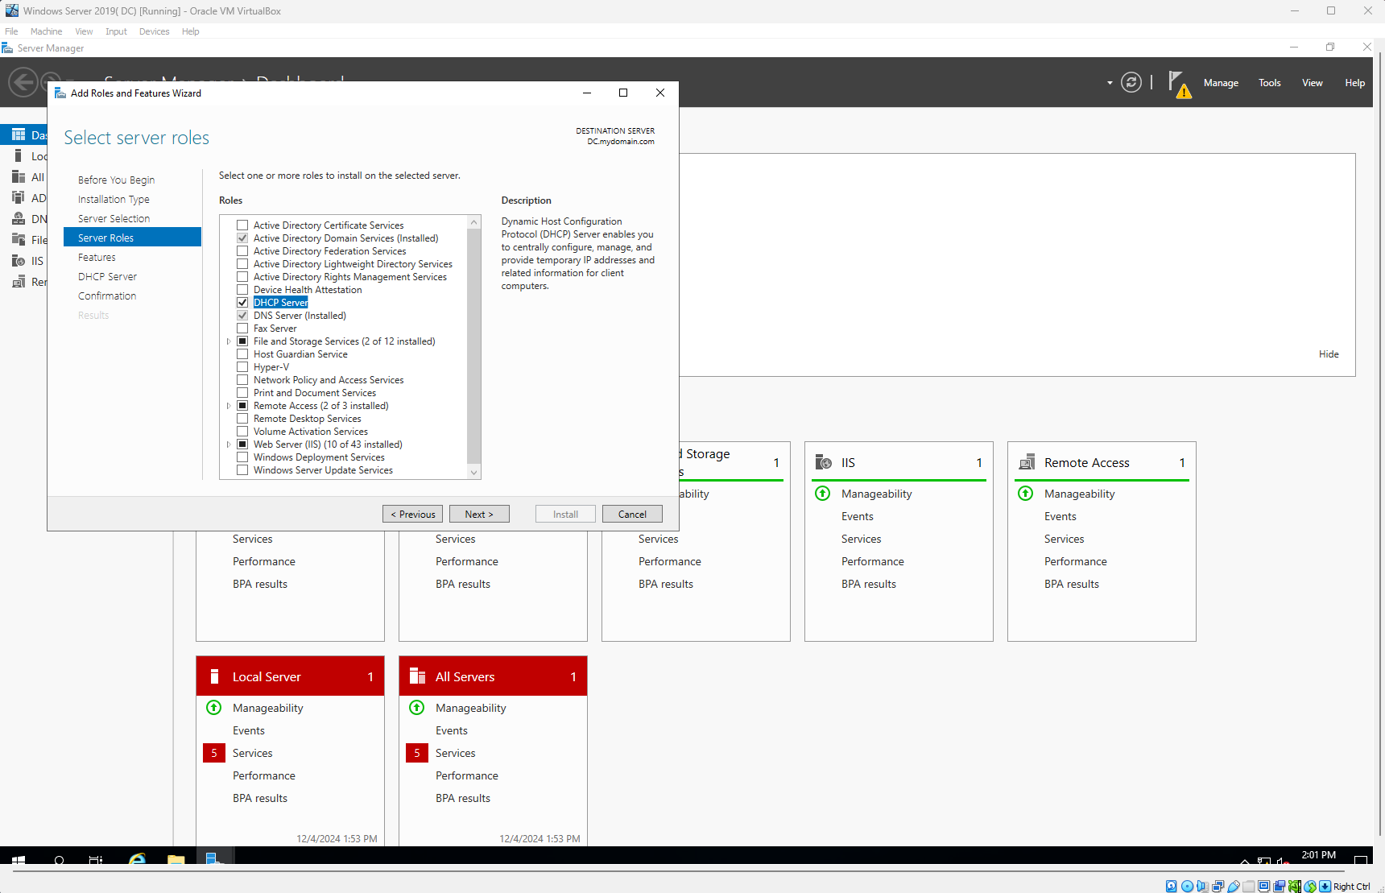Select the Remote Access sidebar icon

[19, 281]
